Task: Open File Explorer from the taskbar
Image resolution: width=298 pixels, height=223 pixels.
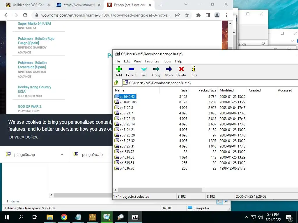Action: (49, 217)
